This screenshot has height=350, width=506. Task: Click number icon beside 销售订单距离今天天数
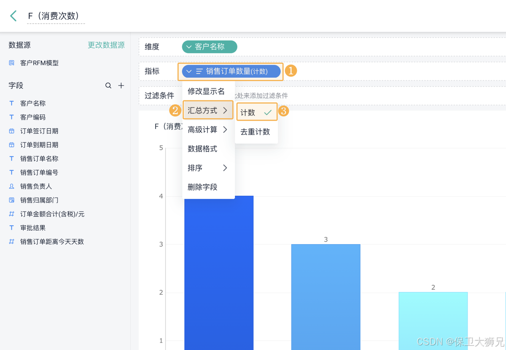pyautogui.click(x=12, y=242)
